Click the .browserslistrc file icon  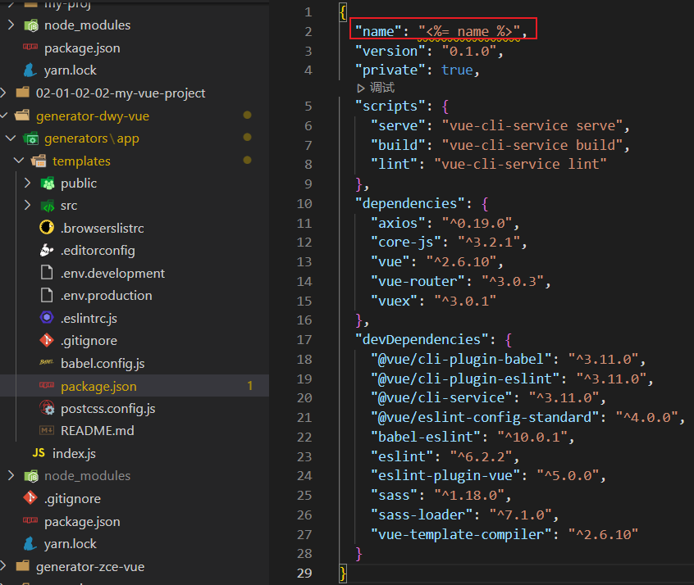tap(47, 228)
